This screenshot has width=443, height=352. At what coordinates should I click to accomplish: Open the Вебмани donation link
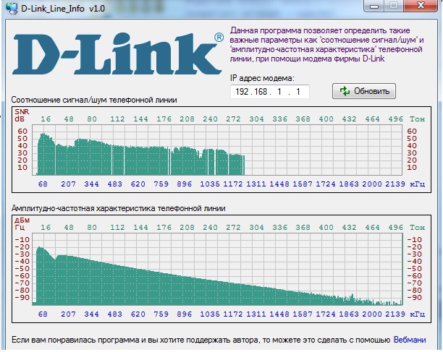pos(410,340)
